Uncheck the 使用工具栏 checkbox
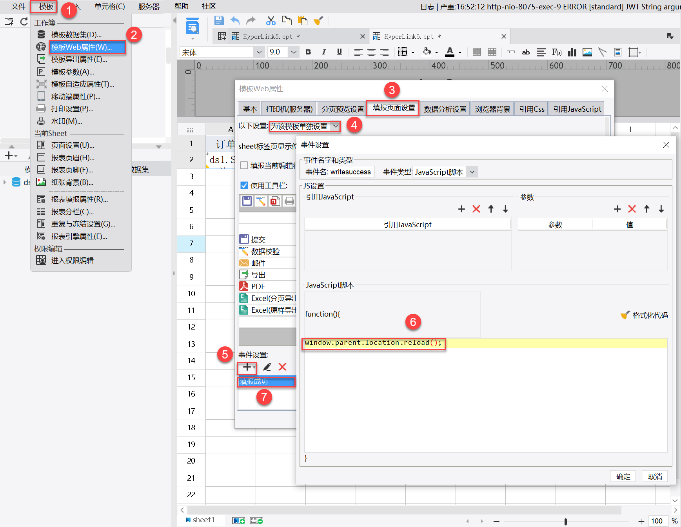The height and width of the screenshot is (527, 681). [244, 185]
